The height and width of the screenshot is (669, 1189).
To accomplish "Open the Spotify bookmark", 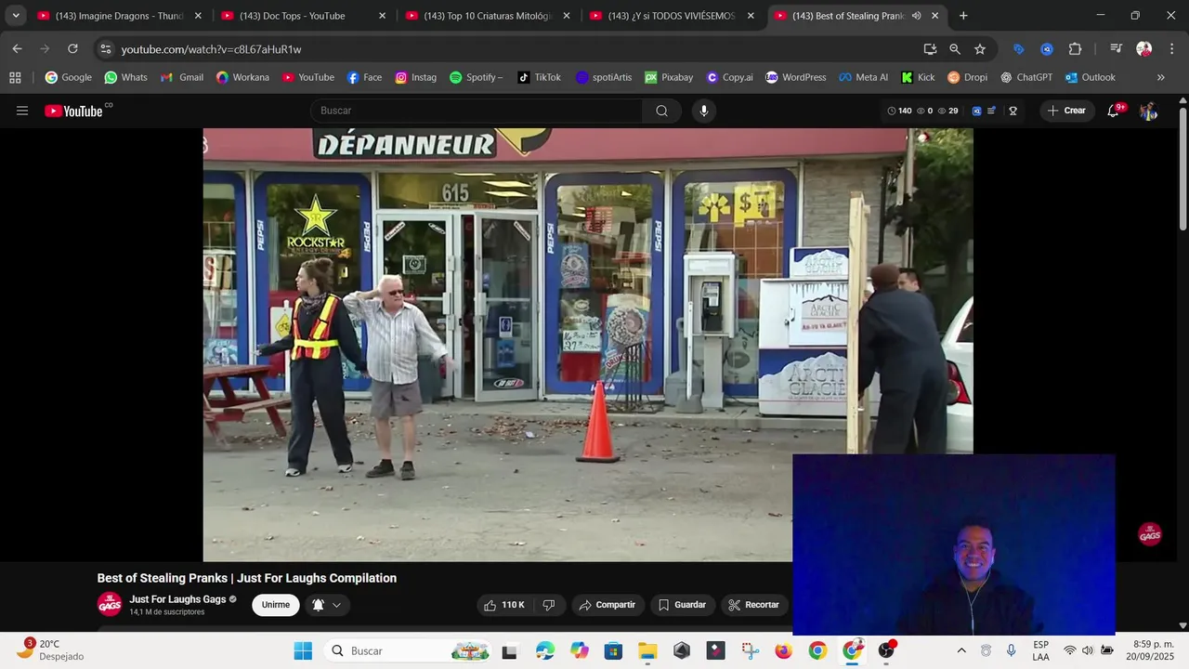I will 476,77.
